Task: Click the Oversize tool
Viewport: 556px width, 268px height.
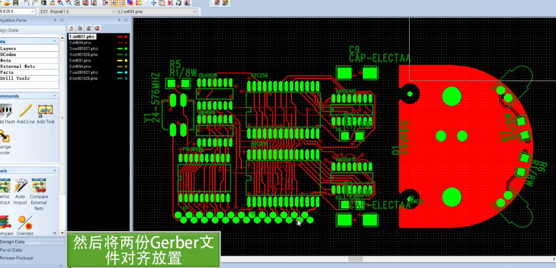Action: [25, 226]
